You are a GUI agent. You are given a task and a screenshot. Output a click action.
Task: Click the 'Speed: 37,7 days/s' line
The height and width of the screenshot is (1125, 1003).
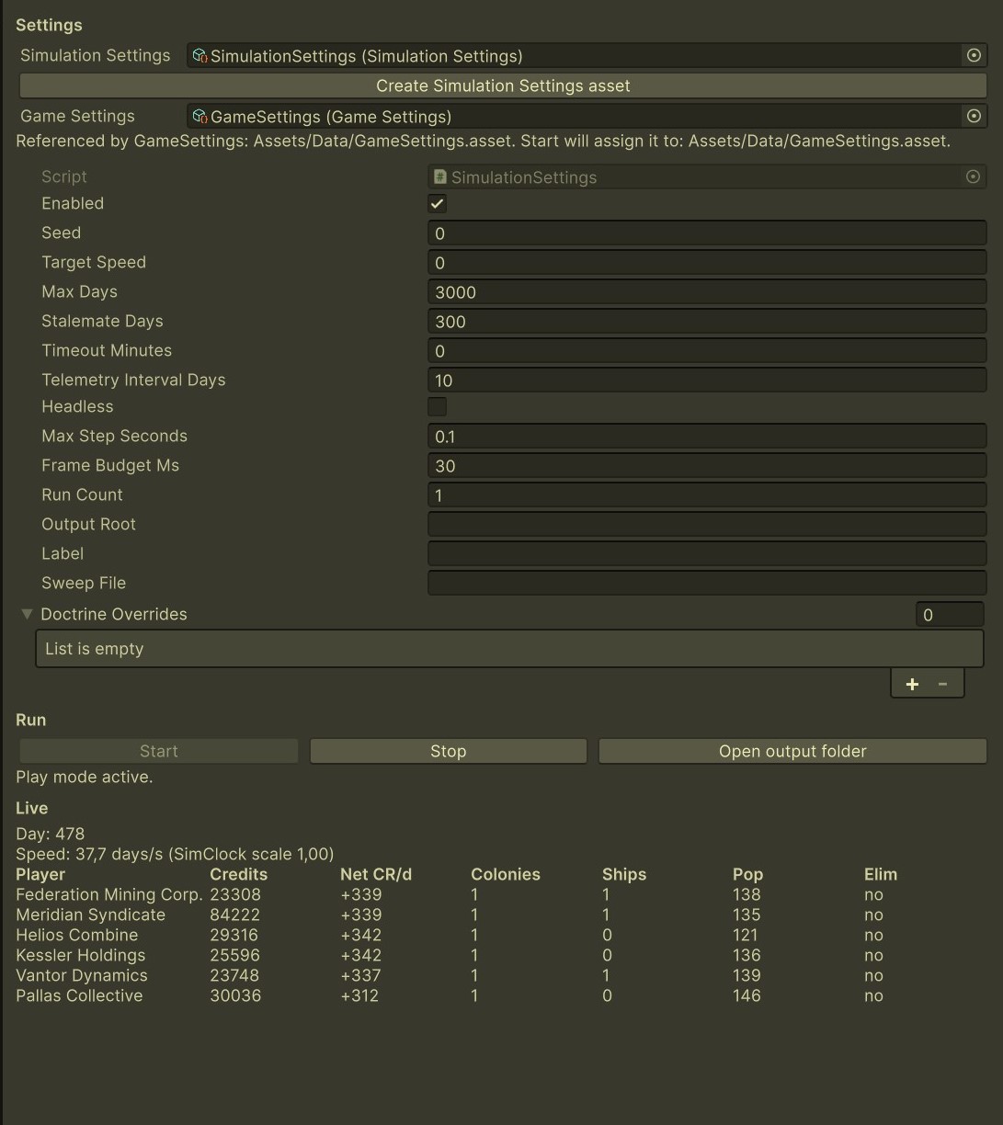(175, 854)
